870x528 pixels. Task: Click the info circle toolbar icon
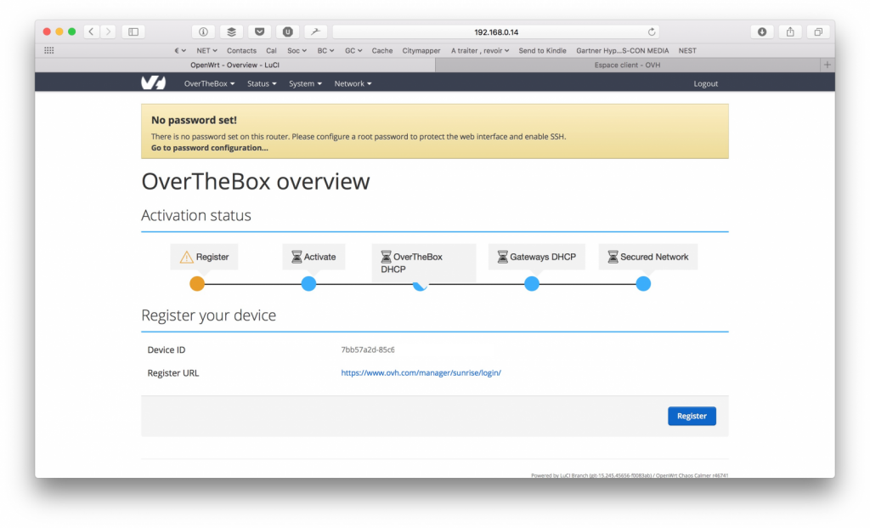point(203,31)
